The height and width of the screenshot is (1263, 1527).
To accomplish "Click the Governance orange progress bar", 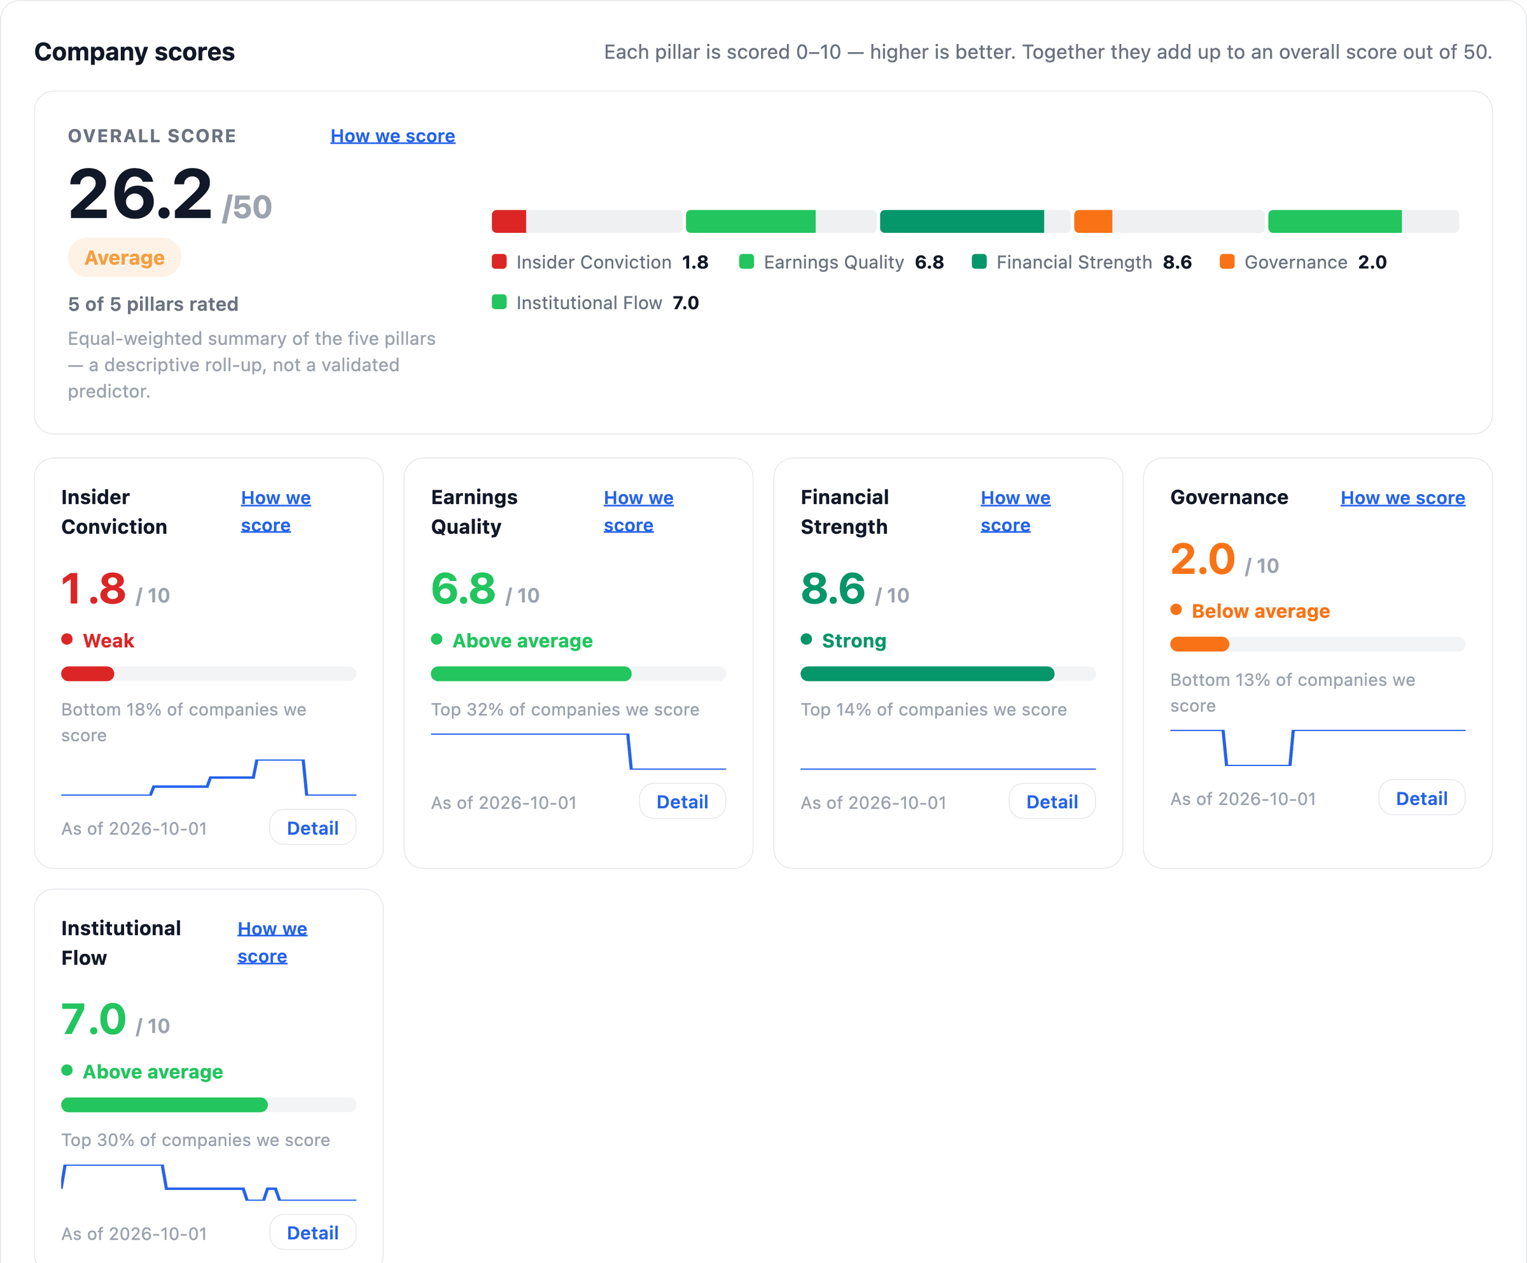I will tap(1199, 643).
